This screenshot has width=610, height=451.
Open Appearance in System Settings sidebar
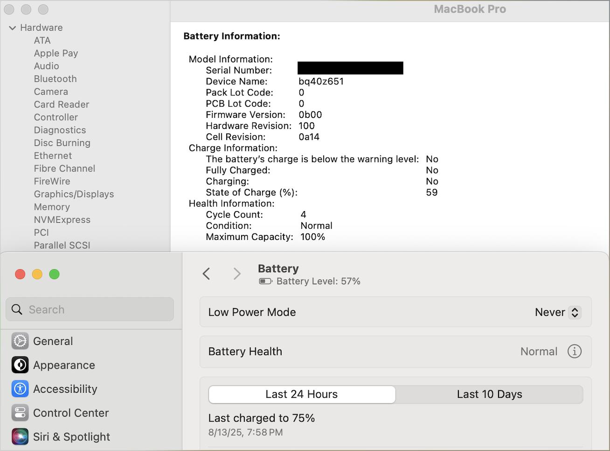[64, 365]
